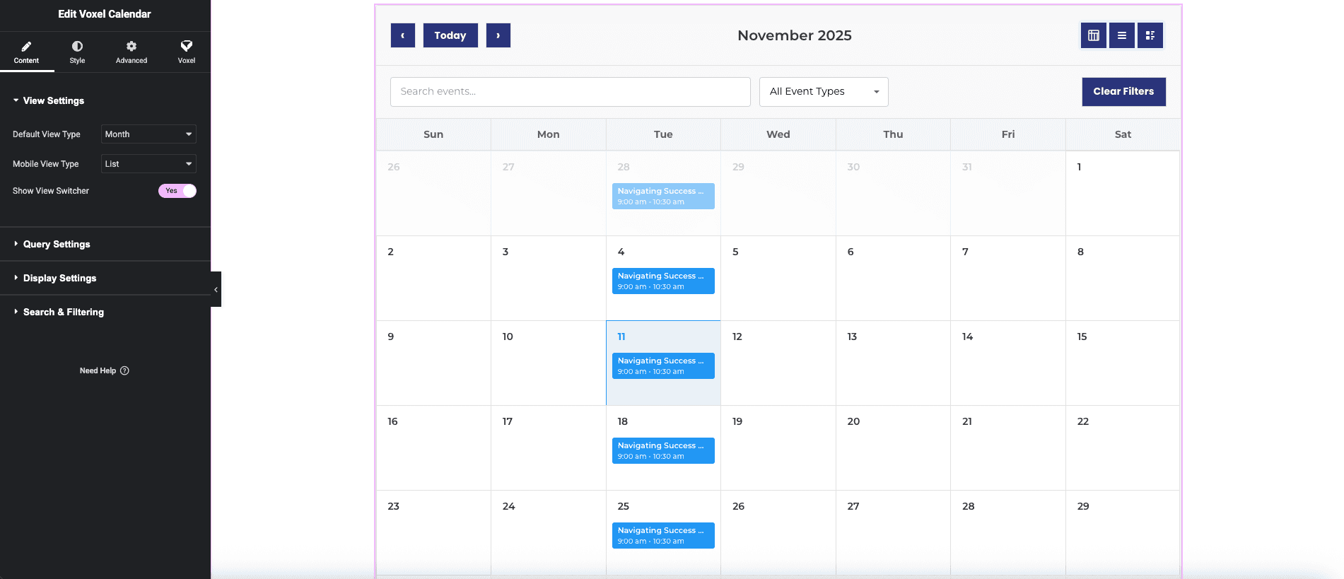Open the Style tab
Image resolution: width=1344 pixels, height=579 pixels.
tap(77, 52)
